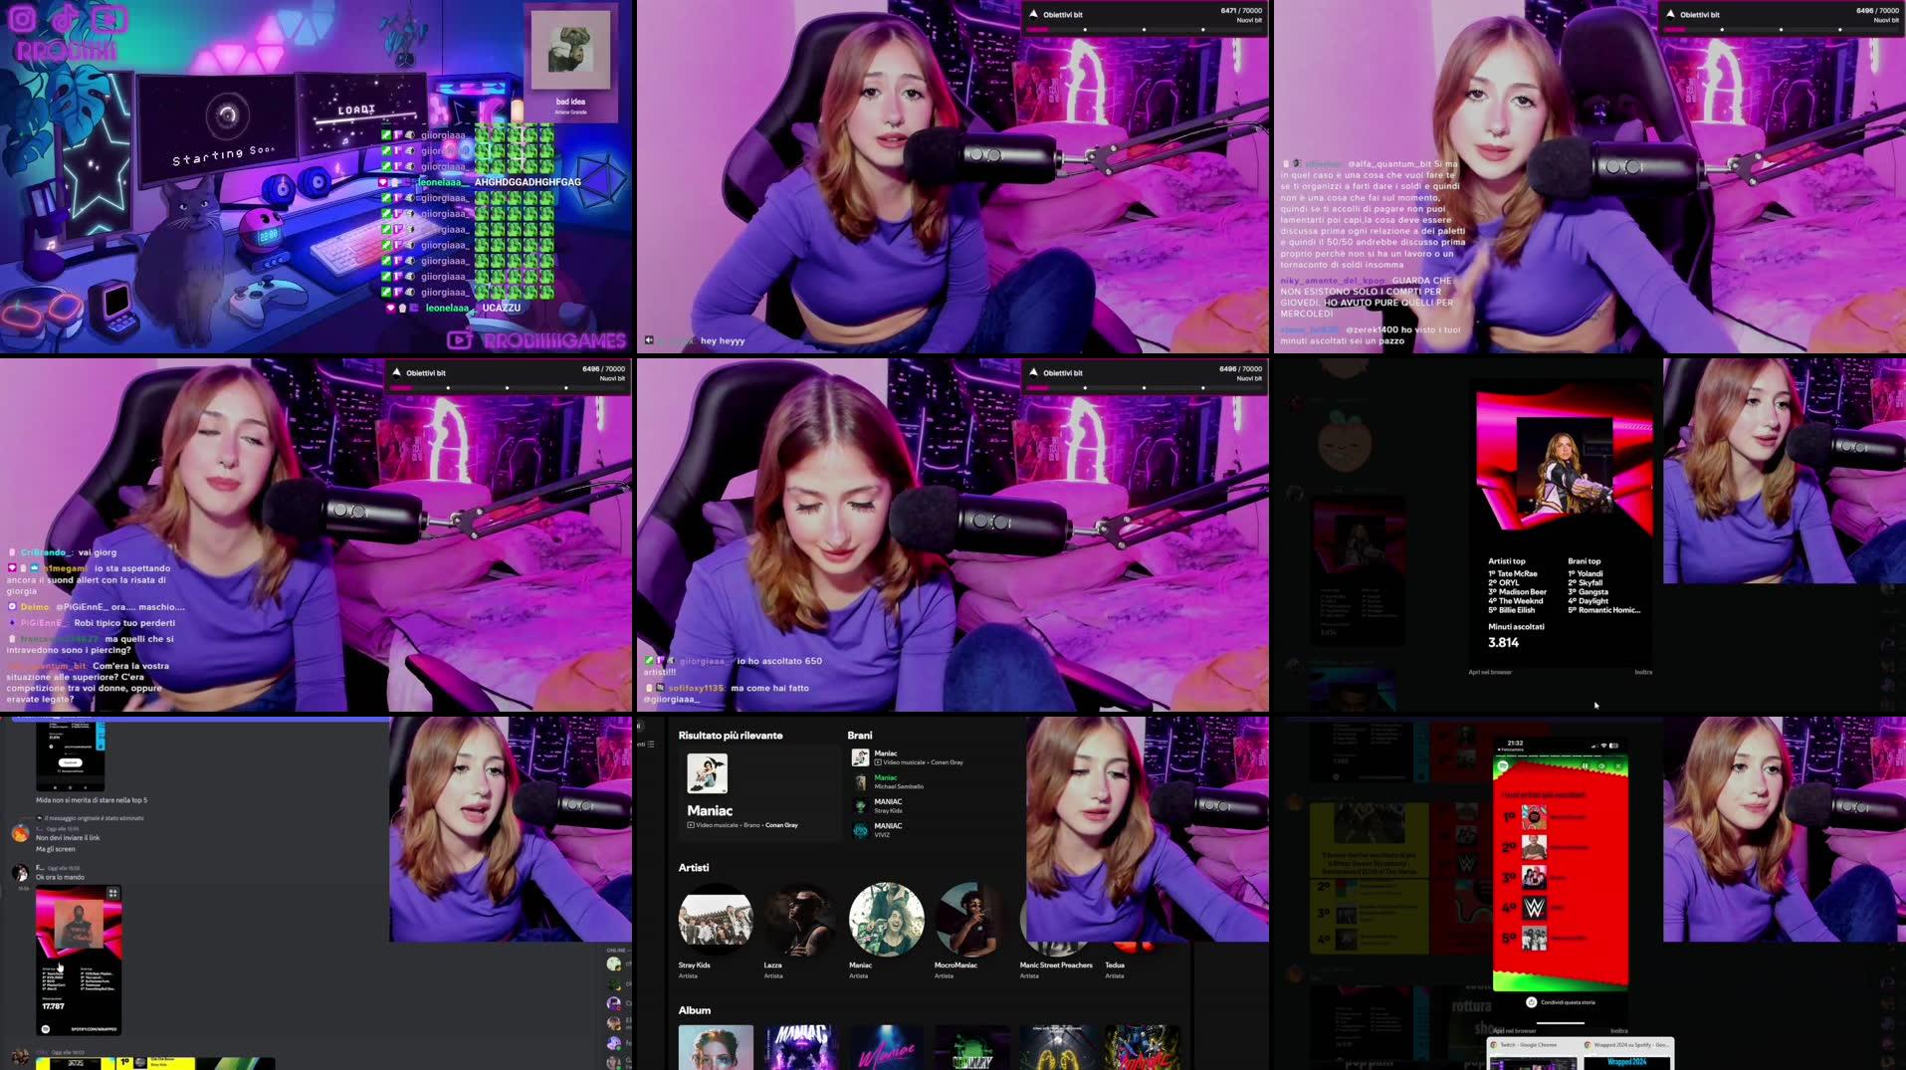Click the message 'Non devi inviare il link'
Screen dimensions: 1906x1070
pos(68,838)
